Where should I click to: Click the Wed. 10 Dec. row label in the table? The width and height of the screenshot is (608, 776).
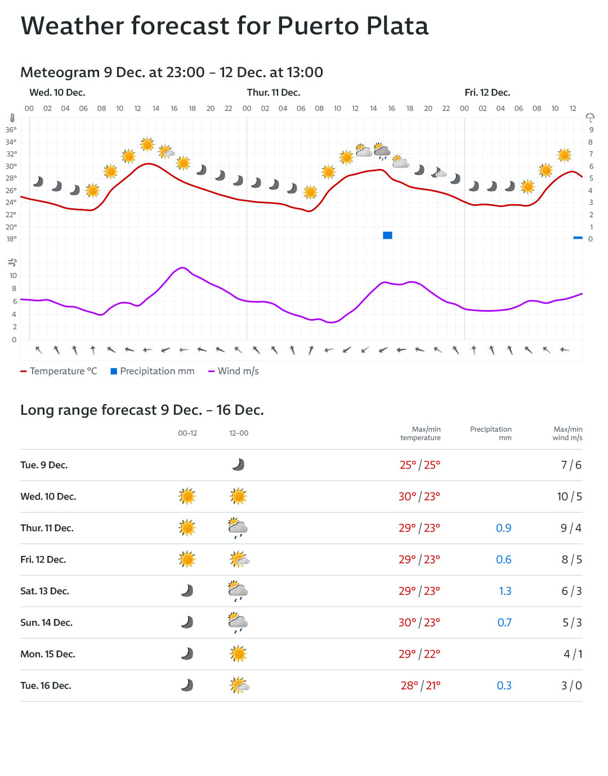(48, 496)
